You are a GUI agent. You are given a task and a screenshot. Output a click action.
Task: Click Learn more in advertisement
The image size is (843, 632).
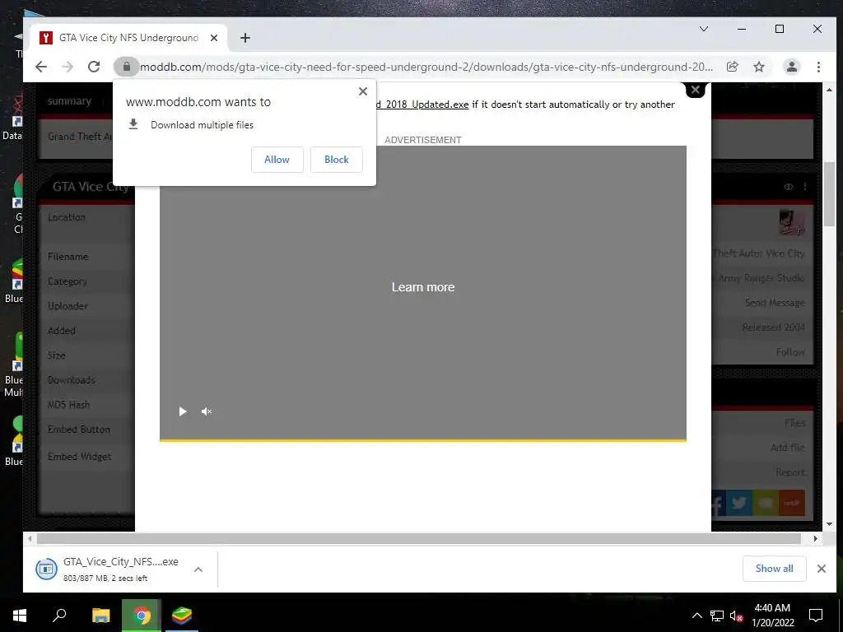pyautogui.click(x=423, y=287)
